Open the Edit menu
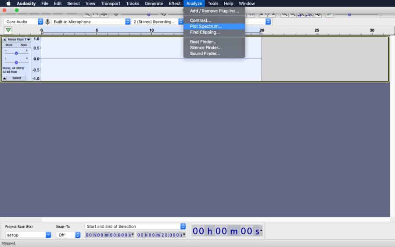Image resolution: width=395 pixels, height=247 pixels. pyautogui.click(x=57, y=4)
